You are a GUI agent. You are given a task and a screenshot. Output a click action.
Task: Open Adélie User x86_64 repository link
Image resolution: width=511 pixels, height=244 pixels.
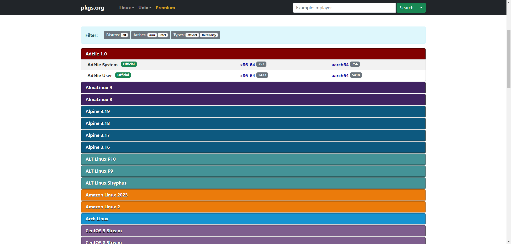(247, 76)
